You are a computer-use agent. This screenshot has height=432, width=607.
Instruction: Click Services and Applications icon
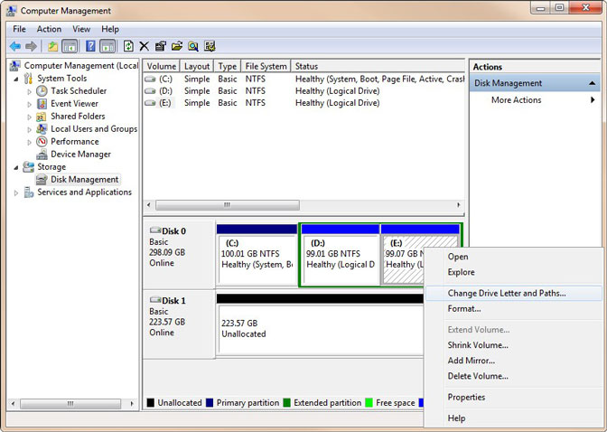28,193
